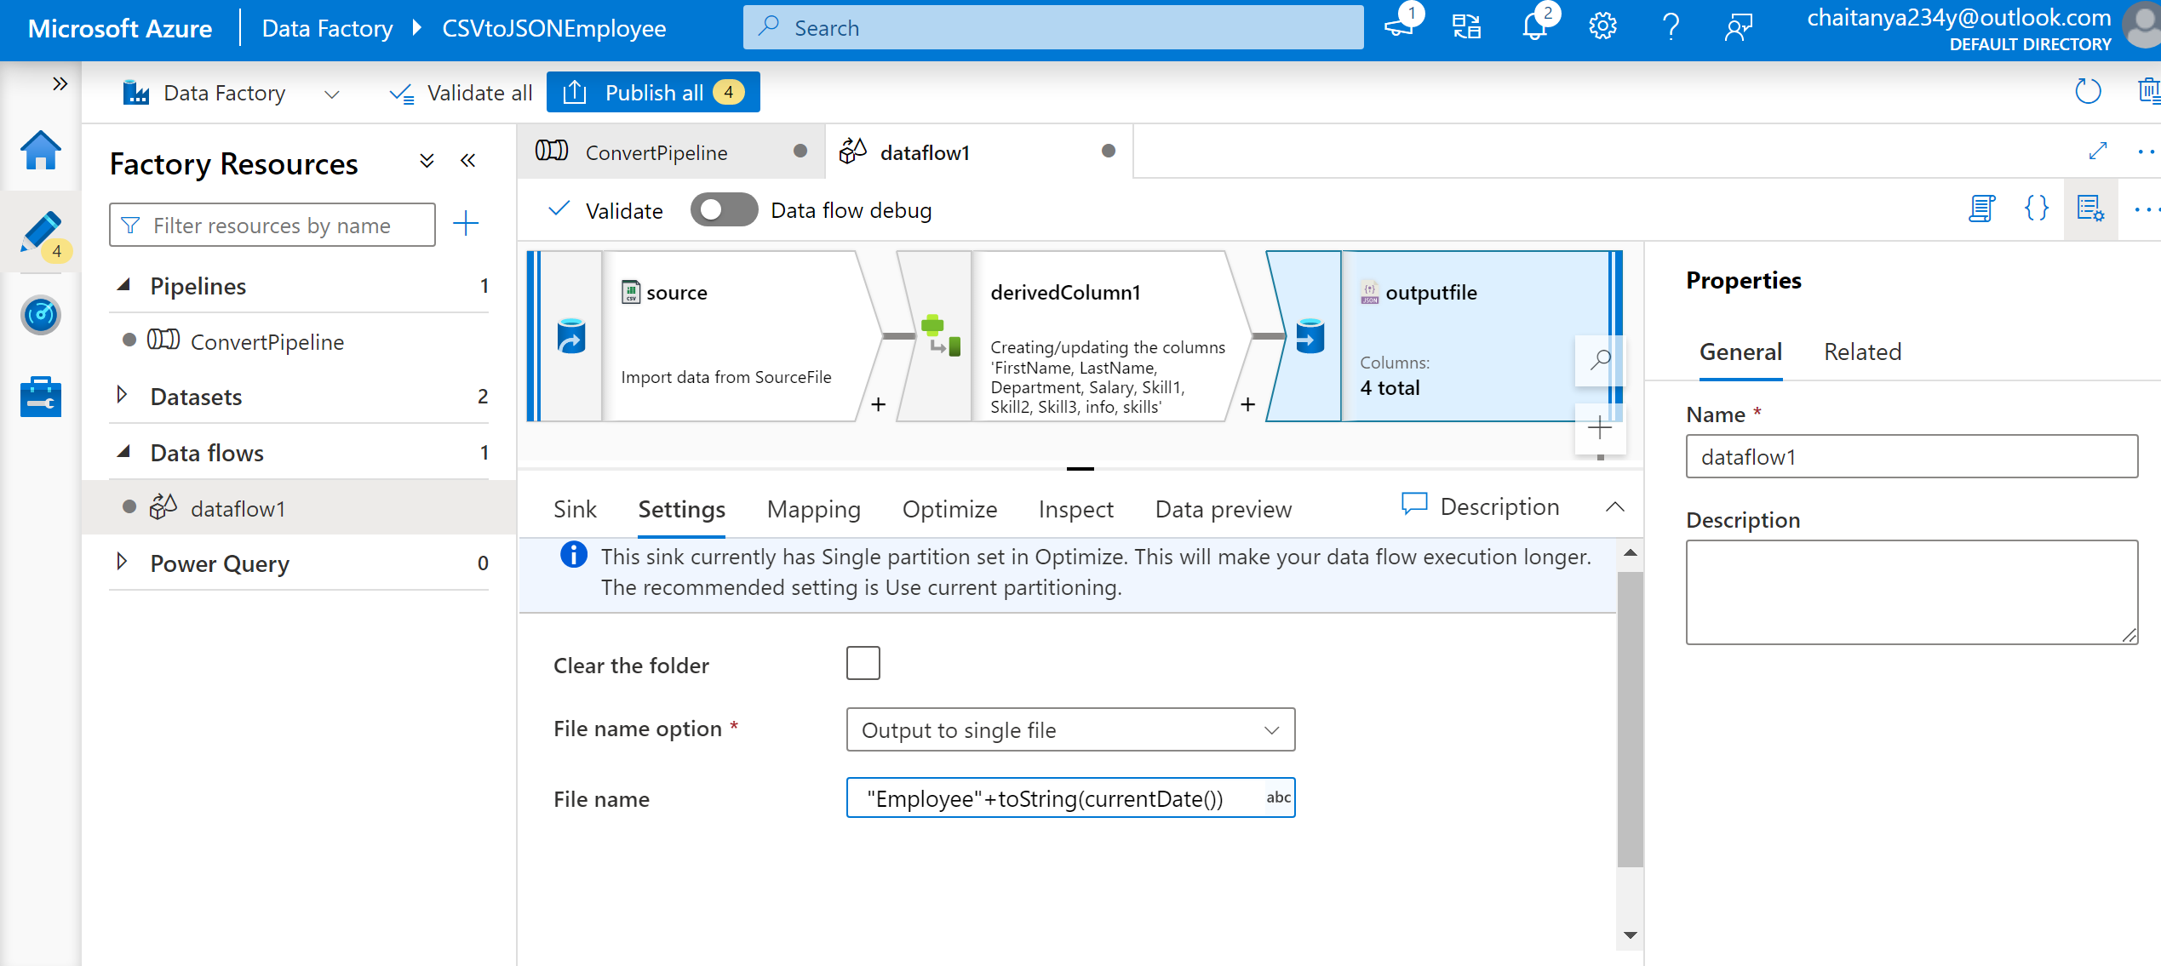Click the Description comment button
This screenshot has width=2161, height=966.
[1481, 506]
